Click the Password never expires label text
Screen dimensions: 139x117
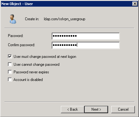[x=31, y=72]
